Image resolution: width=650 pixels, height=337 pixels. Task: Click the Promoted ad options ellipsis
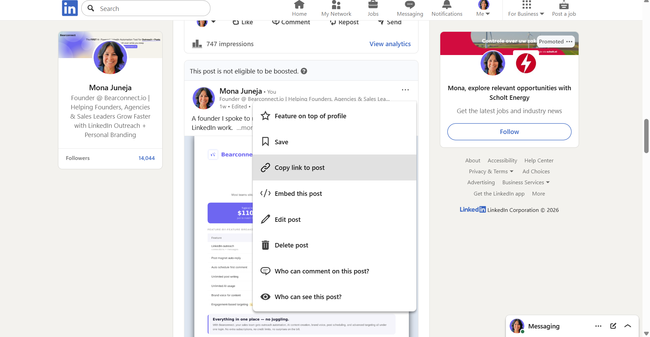pyautogui.click(x=569, y=42)
